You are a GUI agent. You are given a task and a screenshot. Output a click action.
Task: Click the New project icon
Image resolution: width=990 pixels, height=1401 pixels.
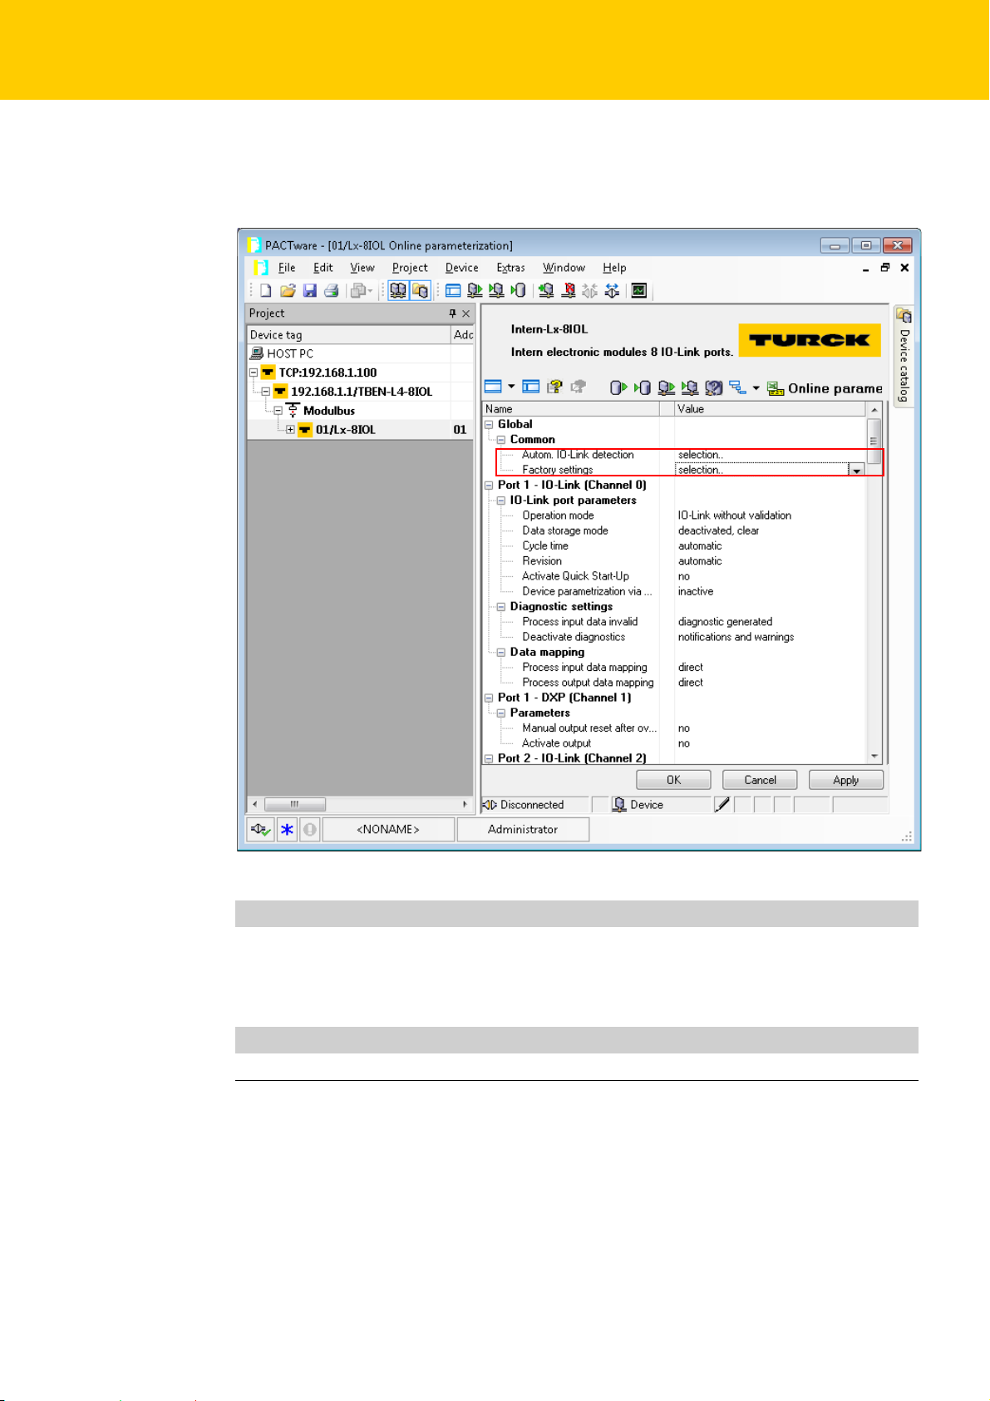click(x=265, y=290)
